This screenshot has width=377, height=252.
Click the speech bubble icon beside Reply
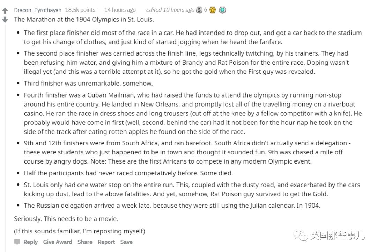[18, 242]
